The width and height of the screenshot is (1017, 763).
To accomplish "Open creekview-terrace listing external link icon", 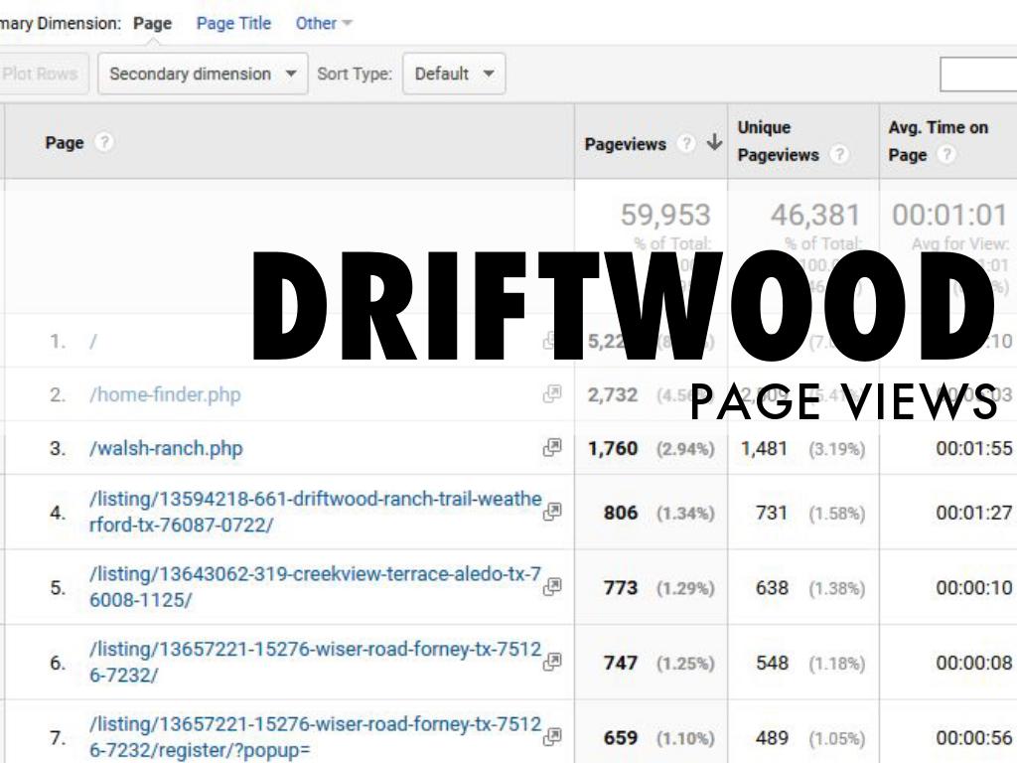I will click(552, 587).
